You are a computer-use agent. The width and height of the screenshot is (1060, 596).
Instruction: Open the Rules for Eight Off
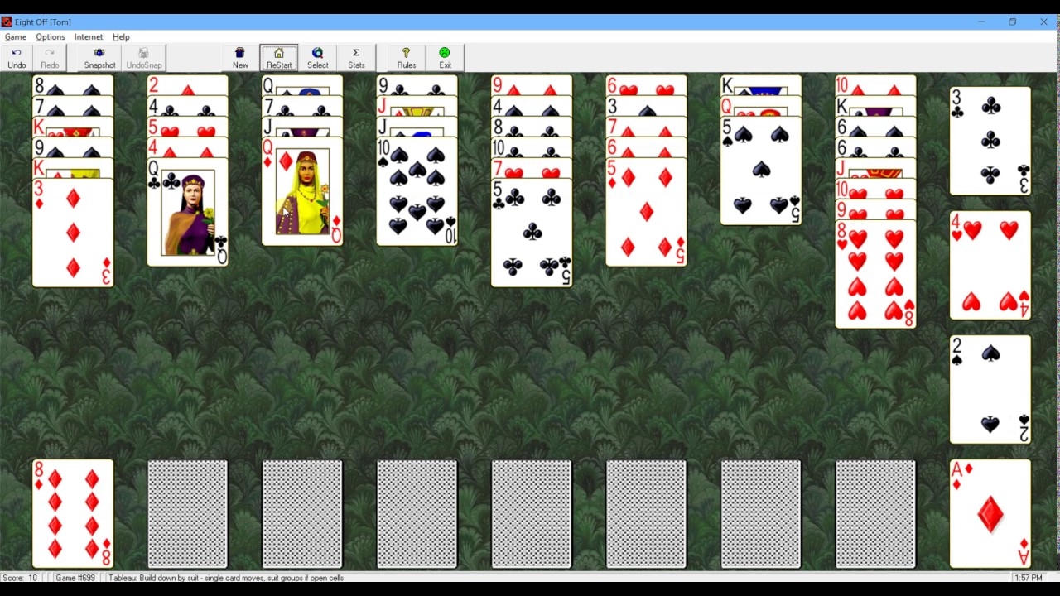(x=406, y=58)
